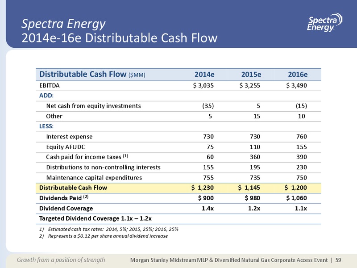This screenshot has width=357, height=268.
Task: Click Dividend Coverage value 1.1x
Action: click(301, 208)
